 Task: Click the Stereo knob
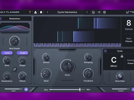click(46, 57)
